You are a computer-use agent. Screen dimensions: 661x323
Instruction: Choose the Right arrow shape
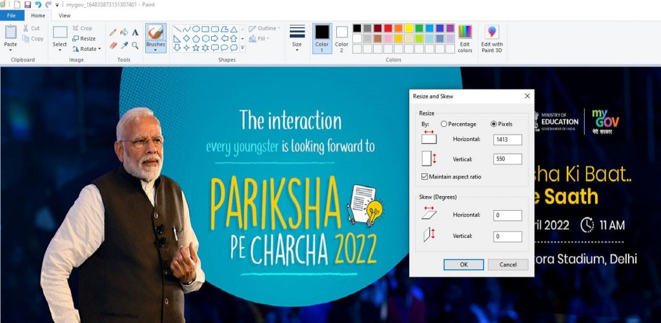[x=215, y=38]
